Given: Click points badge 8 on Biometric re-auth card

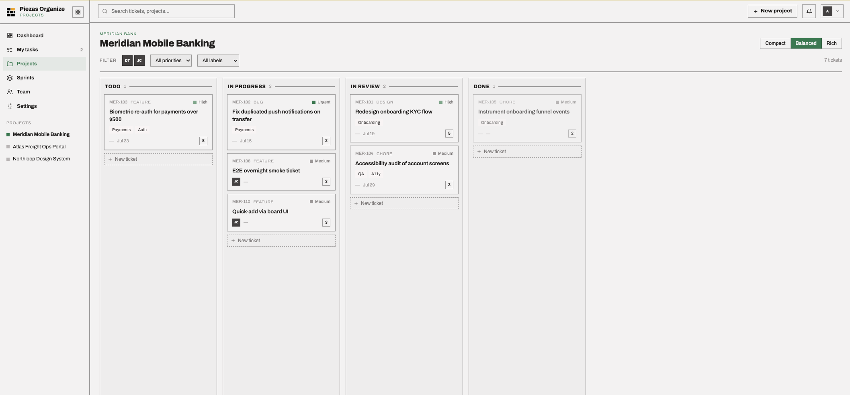Looking at the screenshot, I should 203,141.
